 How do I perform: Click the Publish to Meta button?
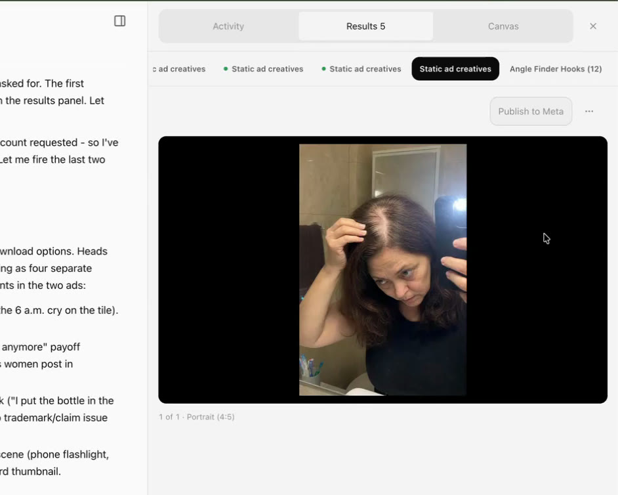[531, 111]
